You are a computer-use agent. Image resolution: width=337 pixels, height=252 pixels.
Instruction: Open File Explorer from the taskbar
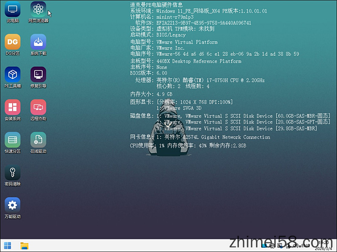coord(25,246)
